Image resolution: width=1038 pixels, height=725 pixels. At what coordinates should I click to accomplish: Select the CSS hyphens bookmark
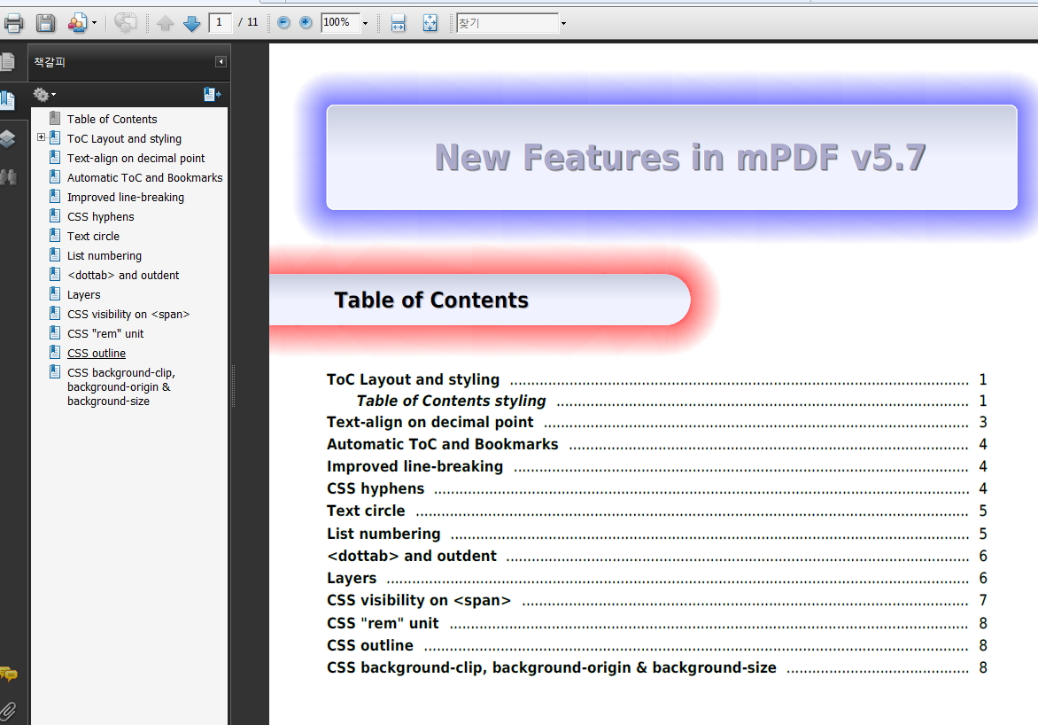point(100,217)
